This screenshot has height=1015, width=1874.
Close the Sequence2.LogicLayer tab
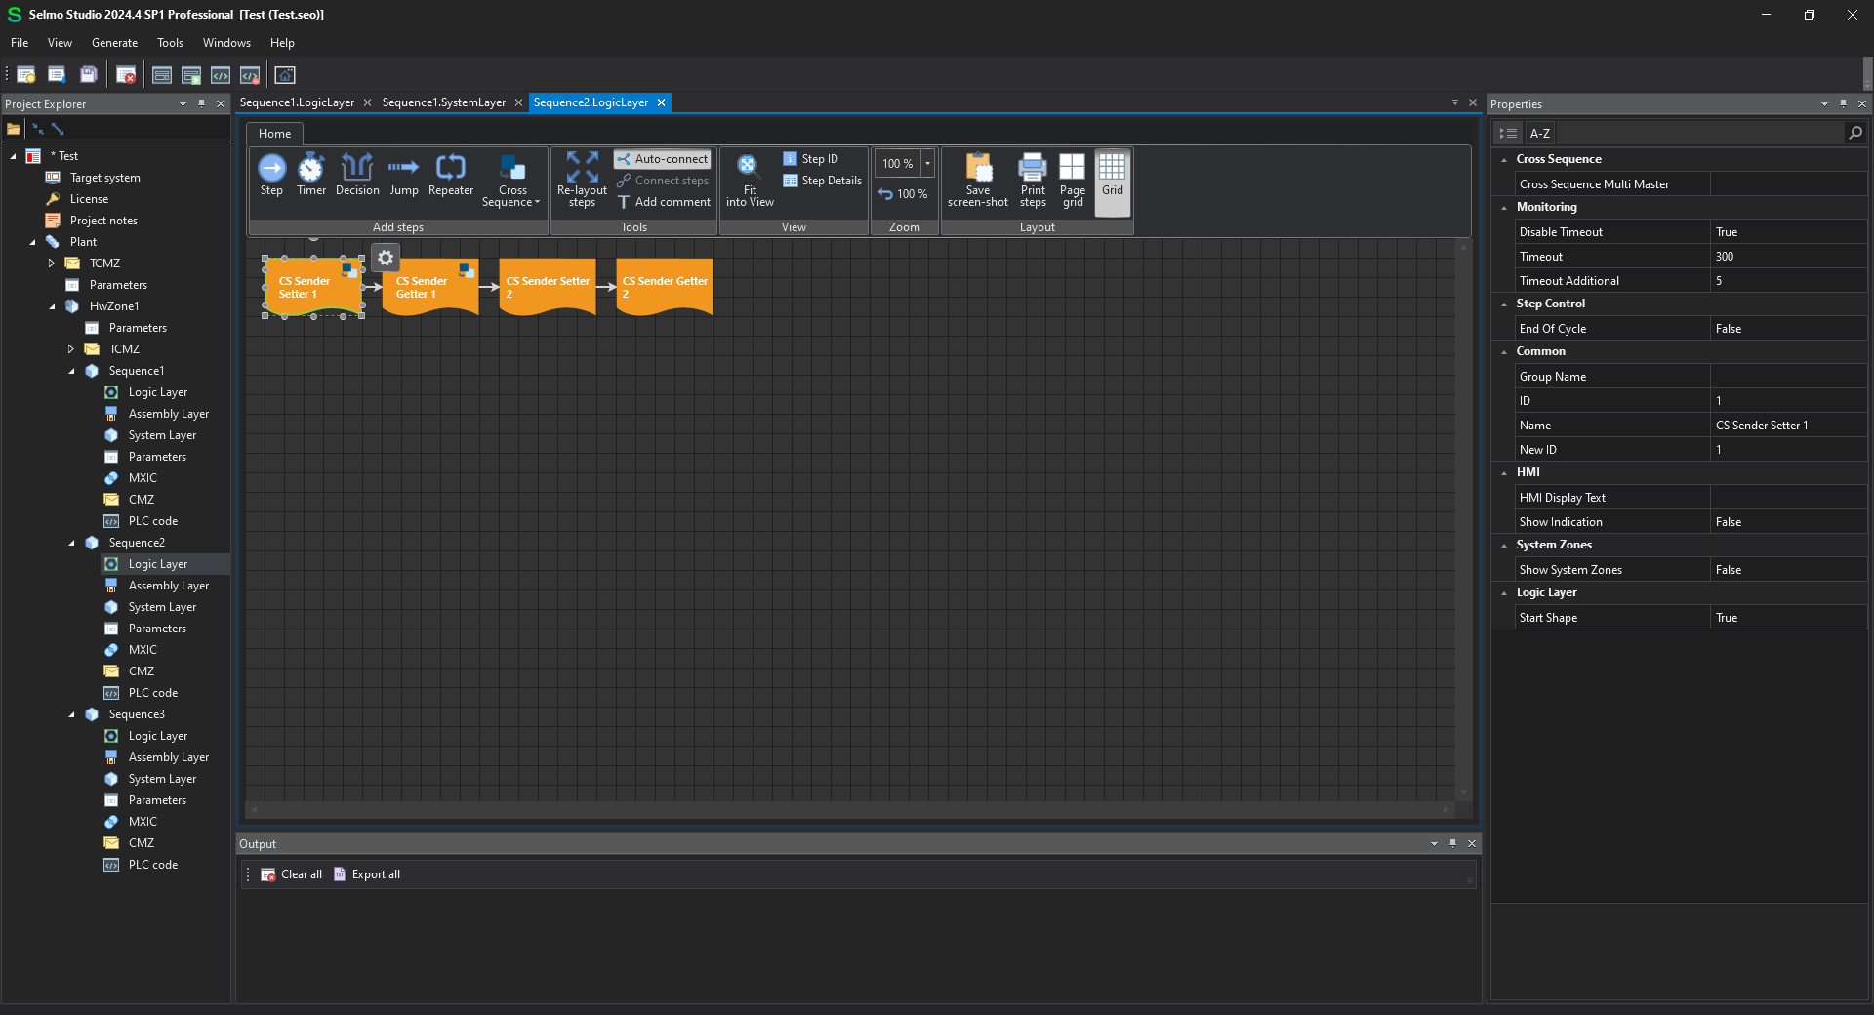tap(661, 102)
